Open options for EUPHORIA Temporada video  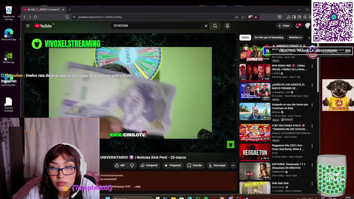point(312,164)
